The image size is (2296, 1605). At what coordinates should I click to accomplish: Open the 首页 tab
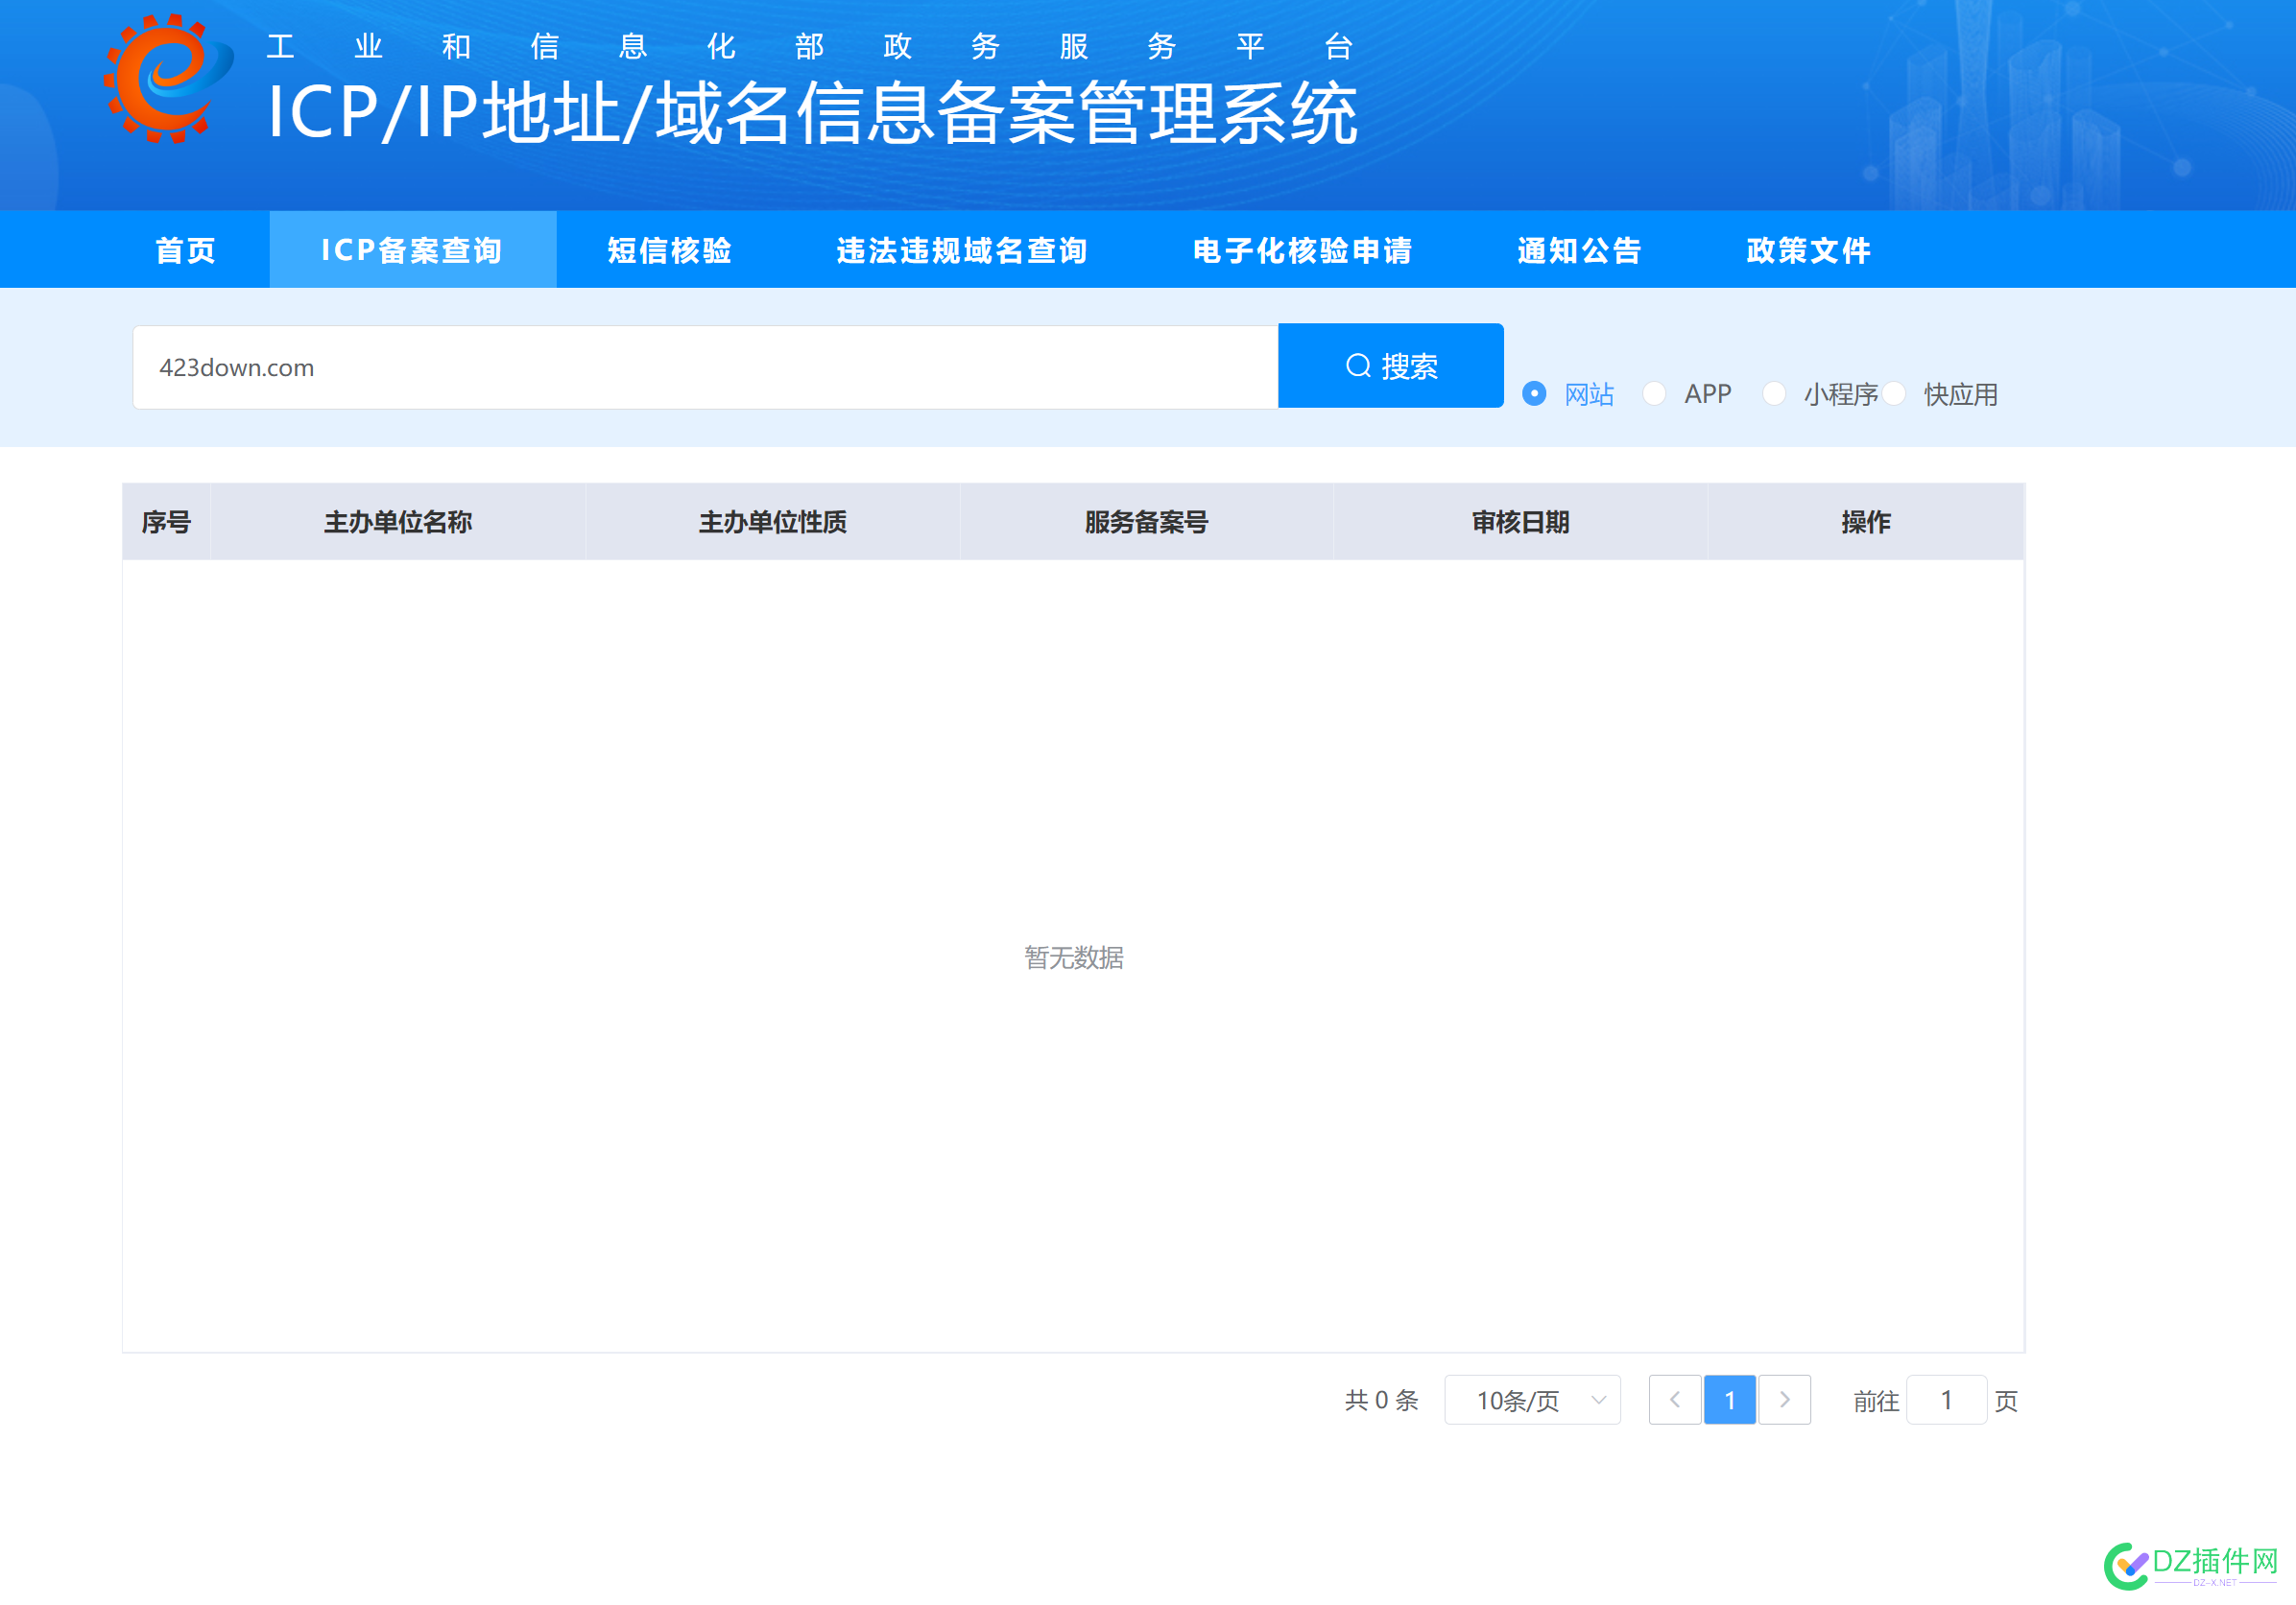[186, 249]
